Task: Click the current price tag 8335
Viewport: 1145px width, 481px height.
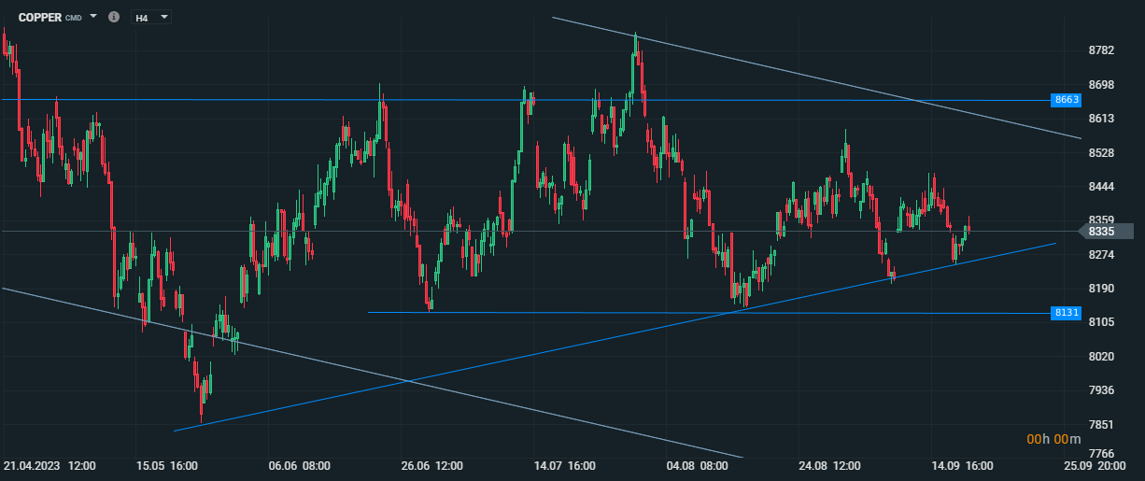Action: [x=1106, y=231]
